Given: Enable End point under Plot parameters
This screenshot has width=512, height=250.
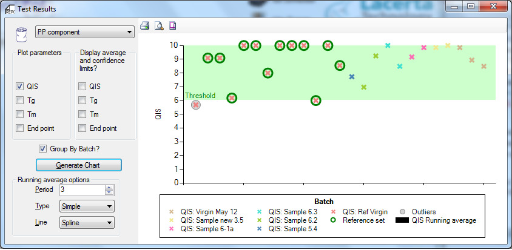Looking at the screenshot, I should pyautogui.click(x=21, y=128).
